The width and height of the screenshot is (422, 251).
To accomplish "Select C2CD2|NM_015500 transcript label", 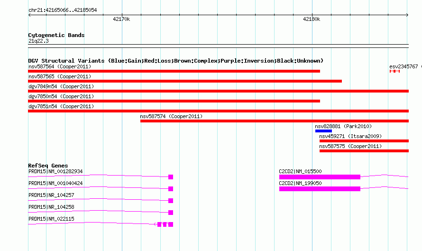I will pyautogui.click(x=300, y=171).
